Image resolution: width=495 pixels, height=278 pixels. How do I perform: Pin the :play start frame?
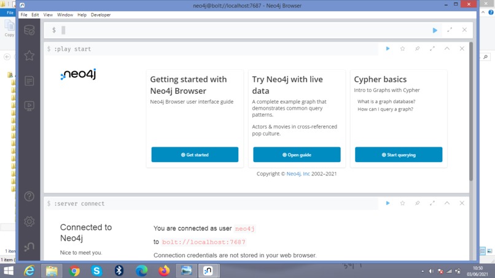pyautogui.click(x=418, y=48)
